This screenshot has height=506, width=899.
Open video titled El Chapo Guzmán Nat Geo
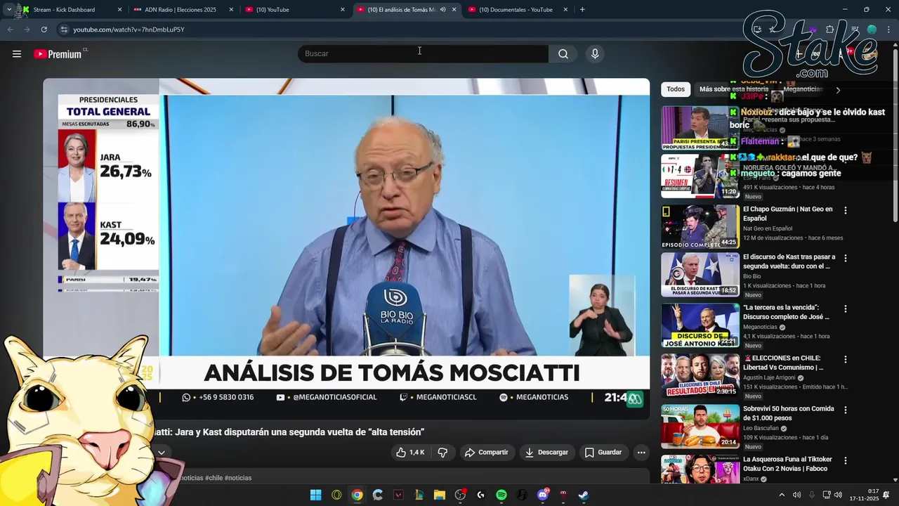pyautogui.click(x=787, y=214)
